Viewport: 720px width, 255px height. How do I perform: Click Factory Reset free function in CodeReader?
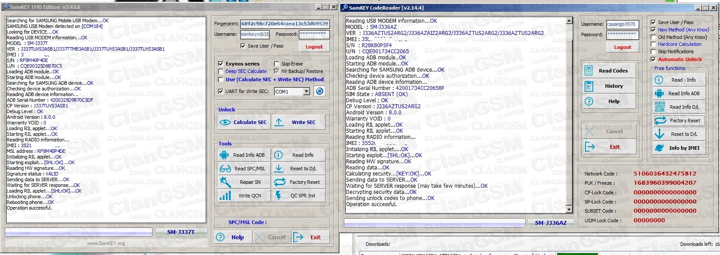point(679,121)
